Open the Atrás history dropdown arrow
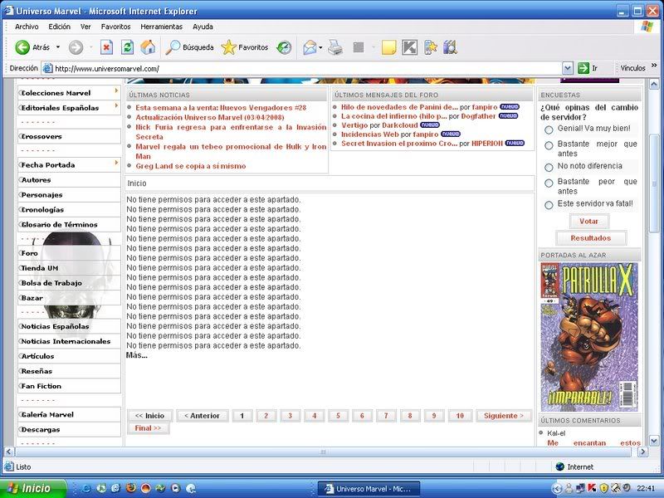Viewport: 664px width, 498px height. coord(58,47)
